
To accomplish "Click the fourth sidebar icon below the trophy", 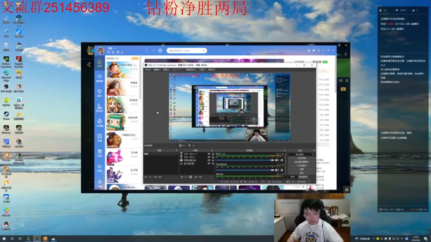I will point(100,108).
